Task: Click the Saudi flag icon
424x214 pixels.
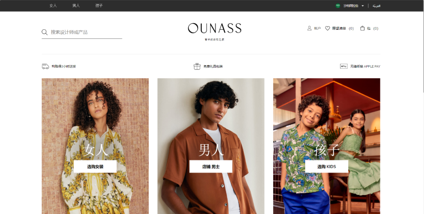Action: point(338,5)
